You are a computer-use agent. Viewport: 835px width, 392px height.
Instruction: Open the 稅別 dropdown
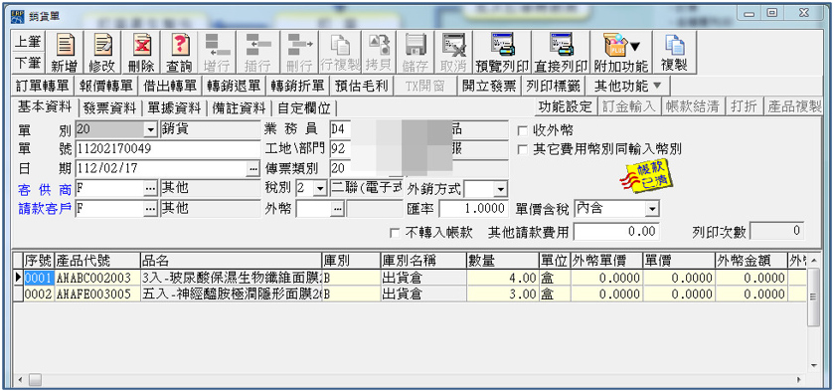click(x=319, y=188)
